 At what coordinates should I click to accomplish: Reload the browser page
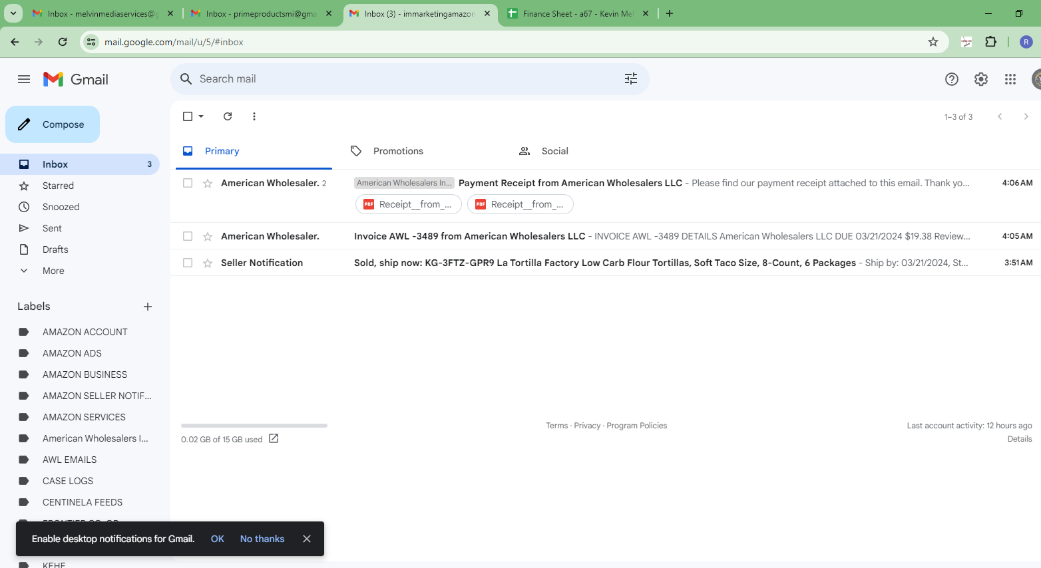[x=63, y=42]
